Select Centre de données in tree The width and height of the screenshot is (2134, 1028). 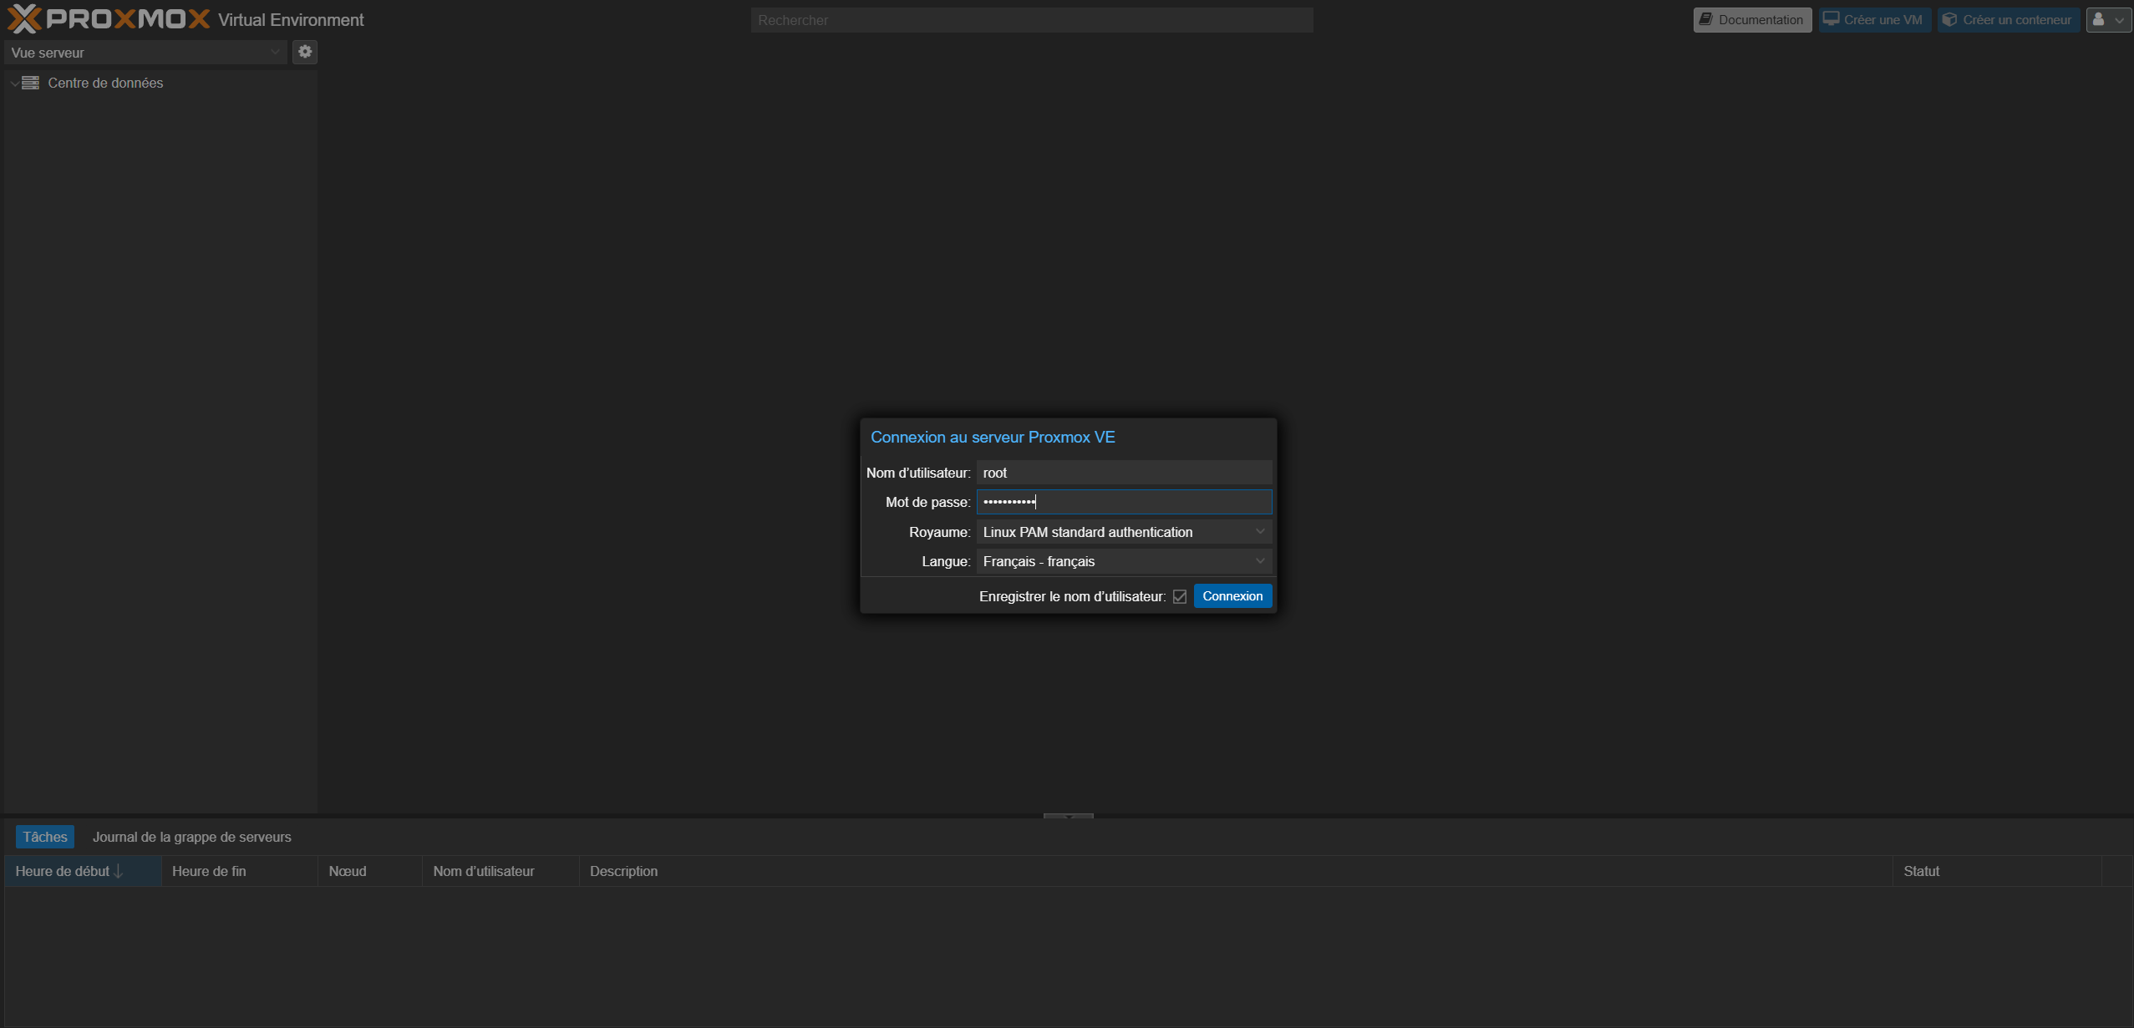(x=105, y=83)
